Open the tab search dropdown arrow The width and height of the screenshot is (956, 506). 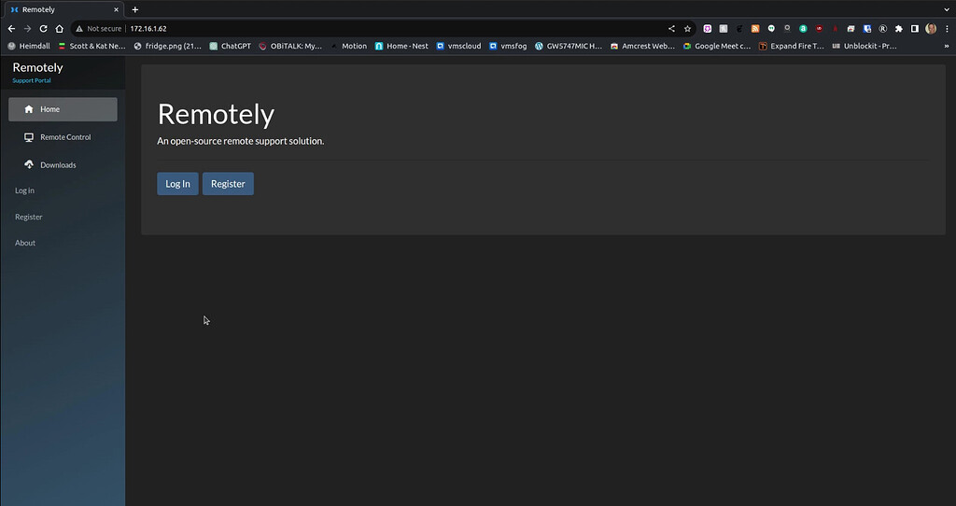947,9
